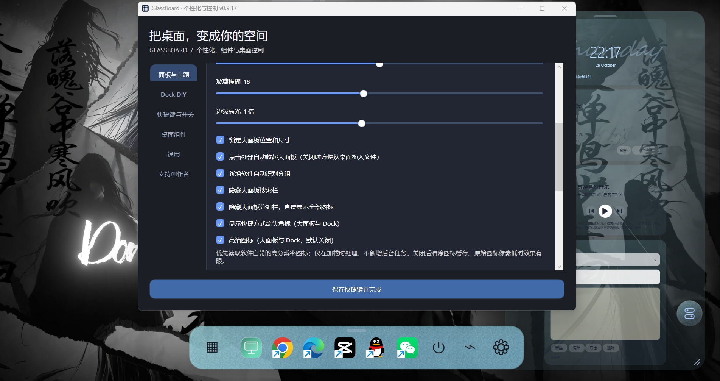This screenshot has height=381, width=720.
Task: Open the 快捷键与开关 tab
Action: click(175, 114)
